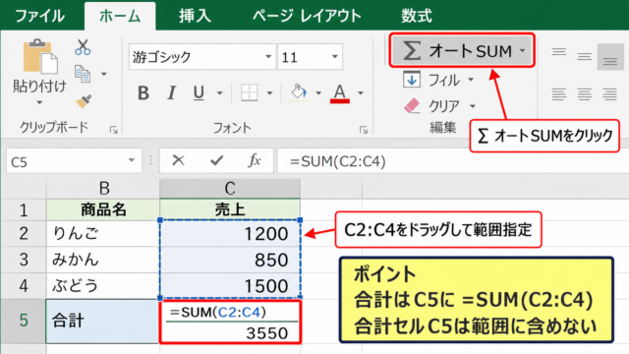This screenshot has width=629, height=354.
Task: Toggle Italic formatting
Action: click(x=172, y=93)
